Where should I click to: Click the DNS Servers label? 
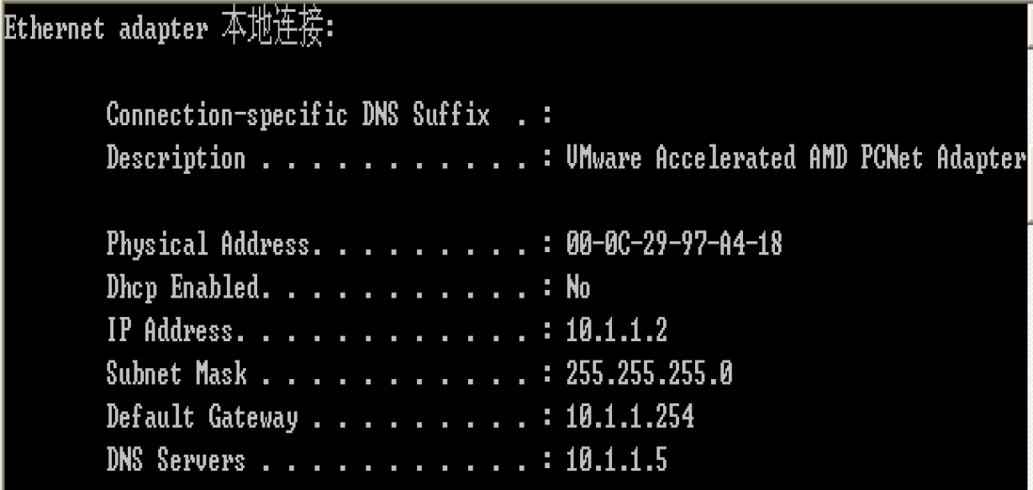click(176, 459)
